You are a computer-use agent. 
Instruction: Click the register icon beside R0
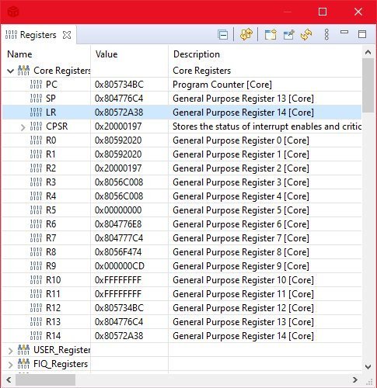pos(36,140)
